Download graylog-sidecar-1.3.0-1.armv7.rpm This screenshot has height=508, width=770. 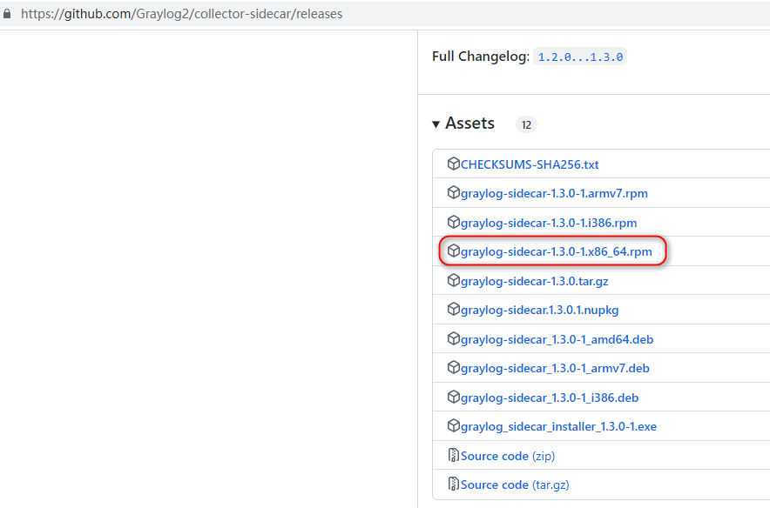coord(554,194)
